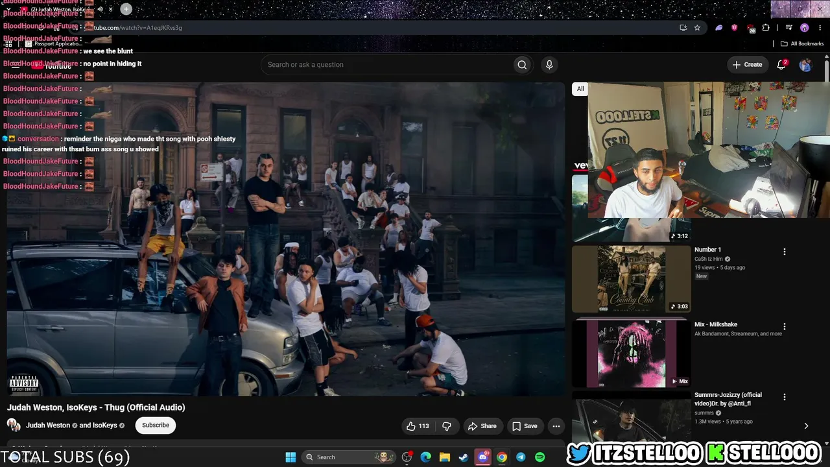
Task: Open the Chrome profile avatar
Action: click(805, 28)
